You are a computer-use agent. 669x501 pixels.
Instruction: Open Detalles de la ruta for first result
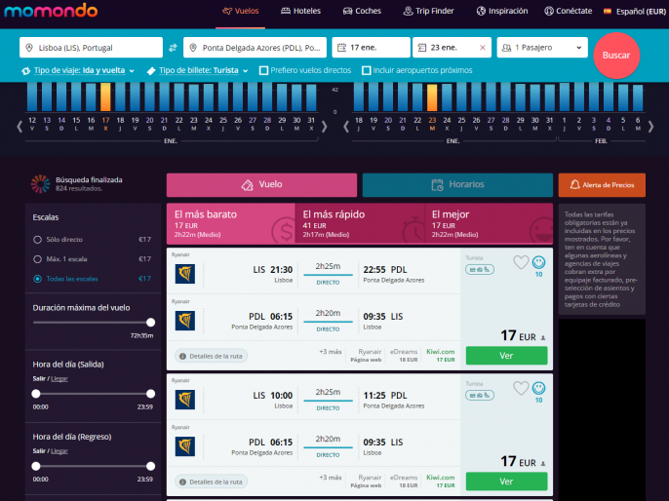(x=212, y=356)
